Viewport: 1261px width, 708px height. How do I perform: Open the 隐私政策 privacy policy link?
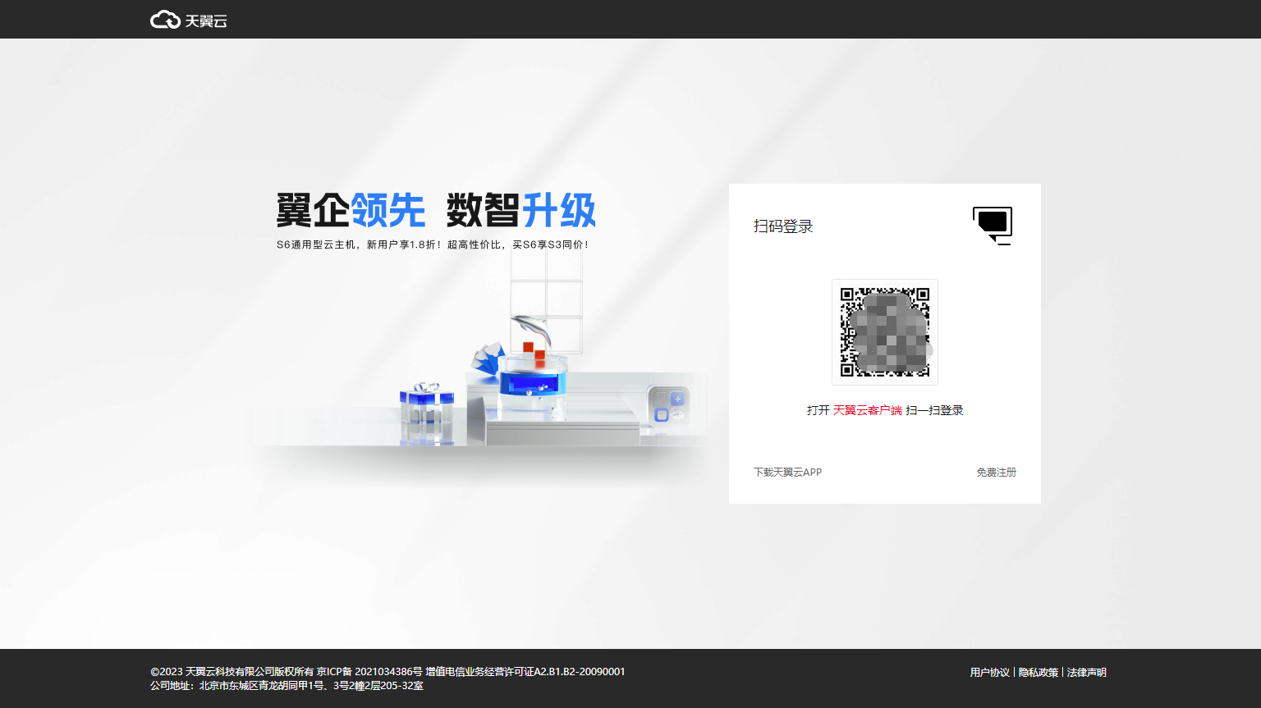(x=1038, y=672)
